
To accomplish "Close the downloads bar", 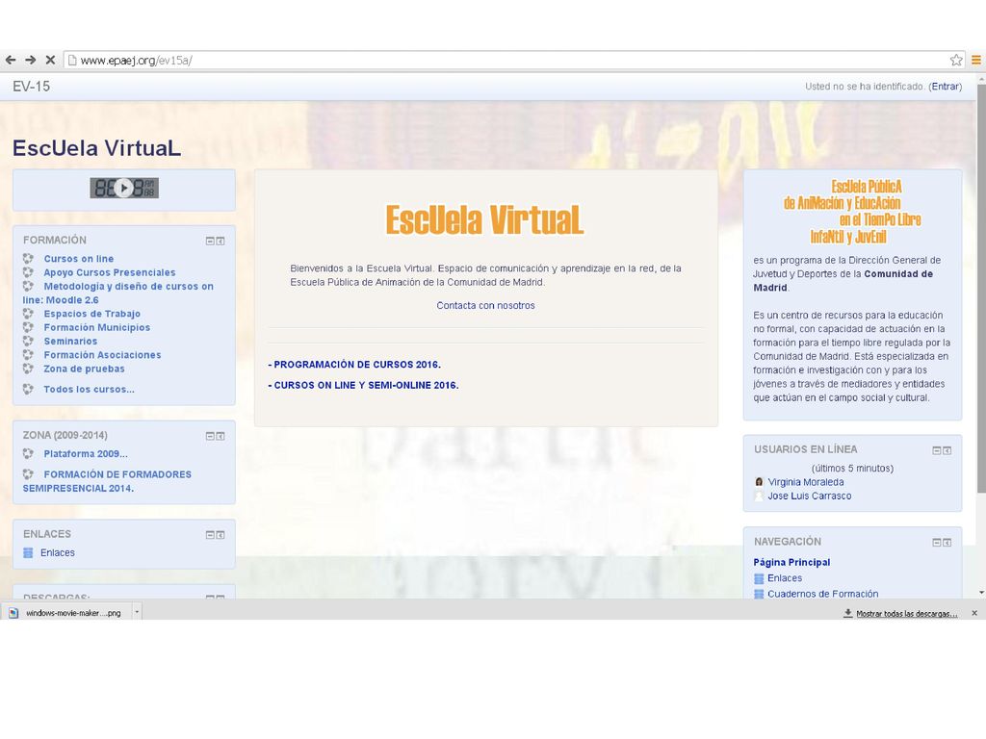I will click(x=974, y=613).
